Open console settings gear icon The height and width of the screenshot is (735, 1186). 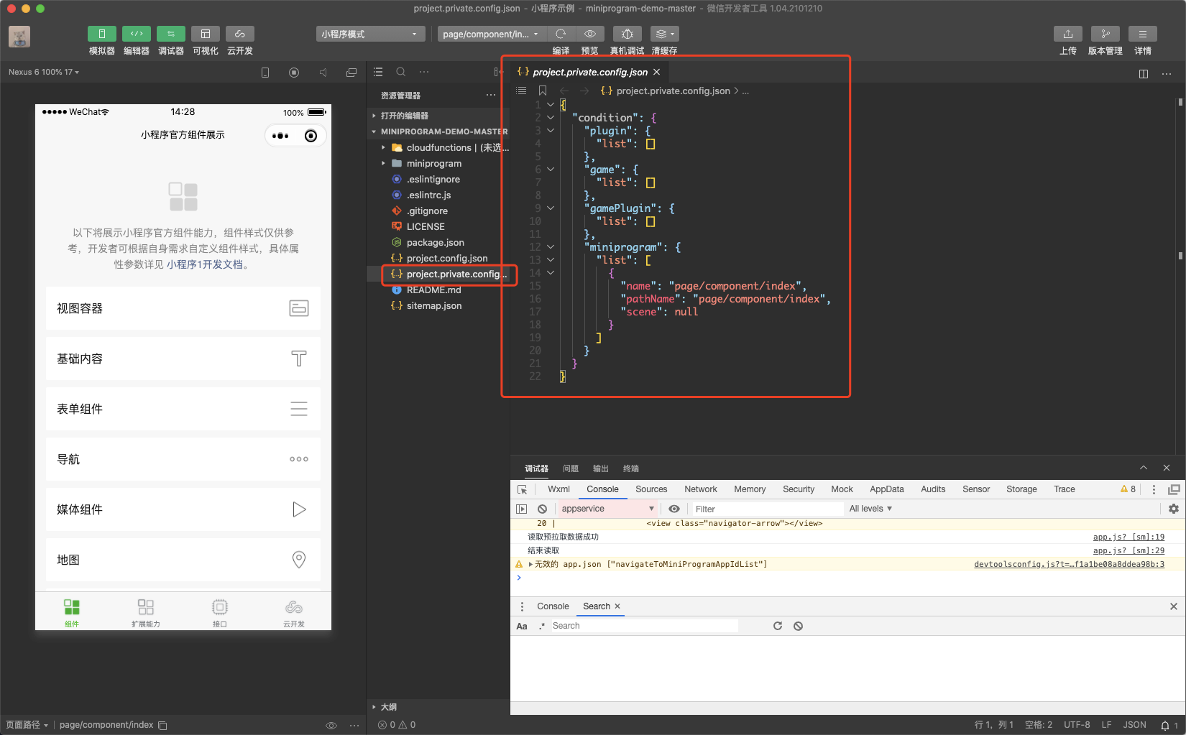click(x=1174, y=509)
